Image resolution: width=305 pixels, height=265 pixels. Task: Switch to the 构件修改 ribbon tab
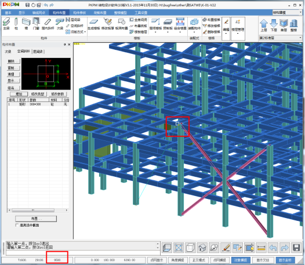tap(79, 13)
